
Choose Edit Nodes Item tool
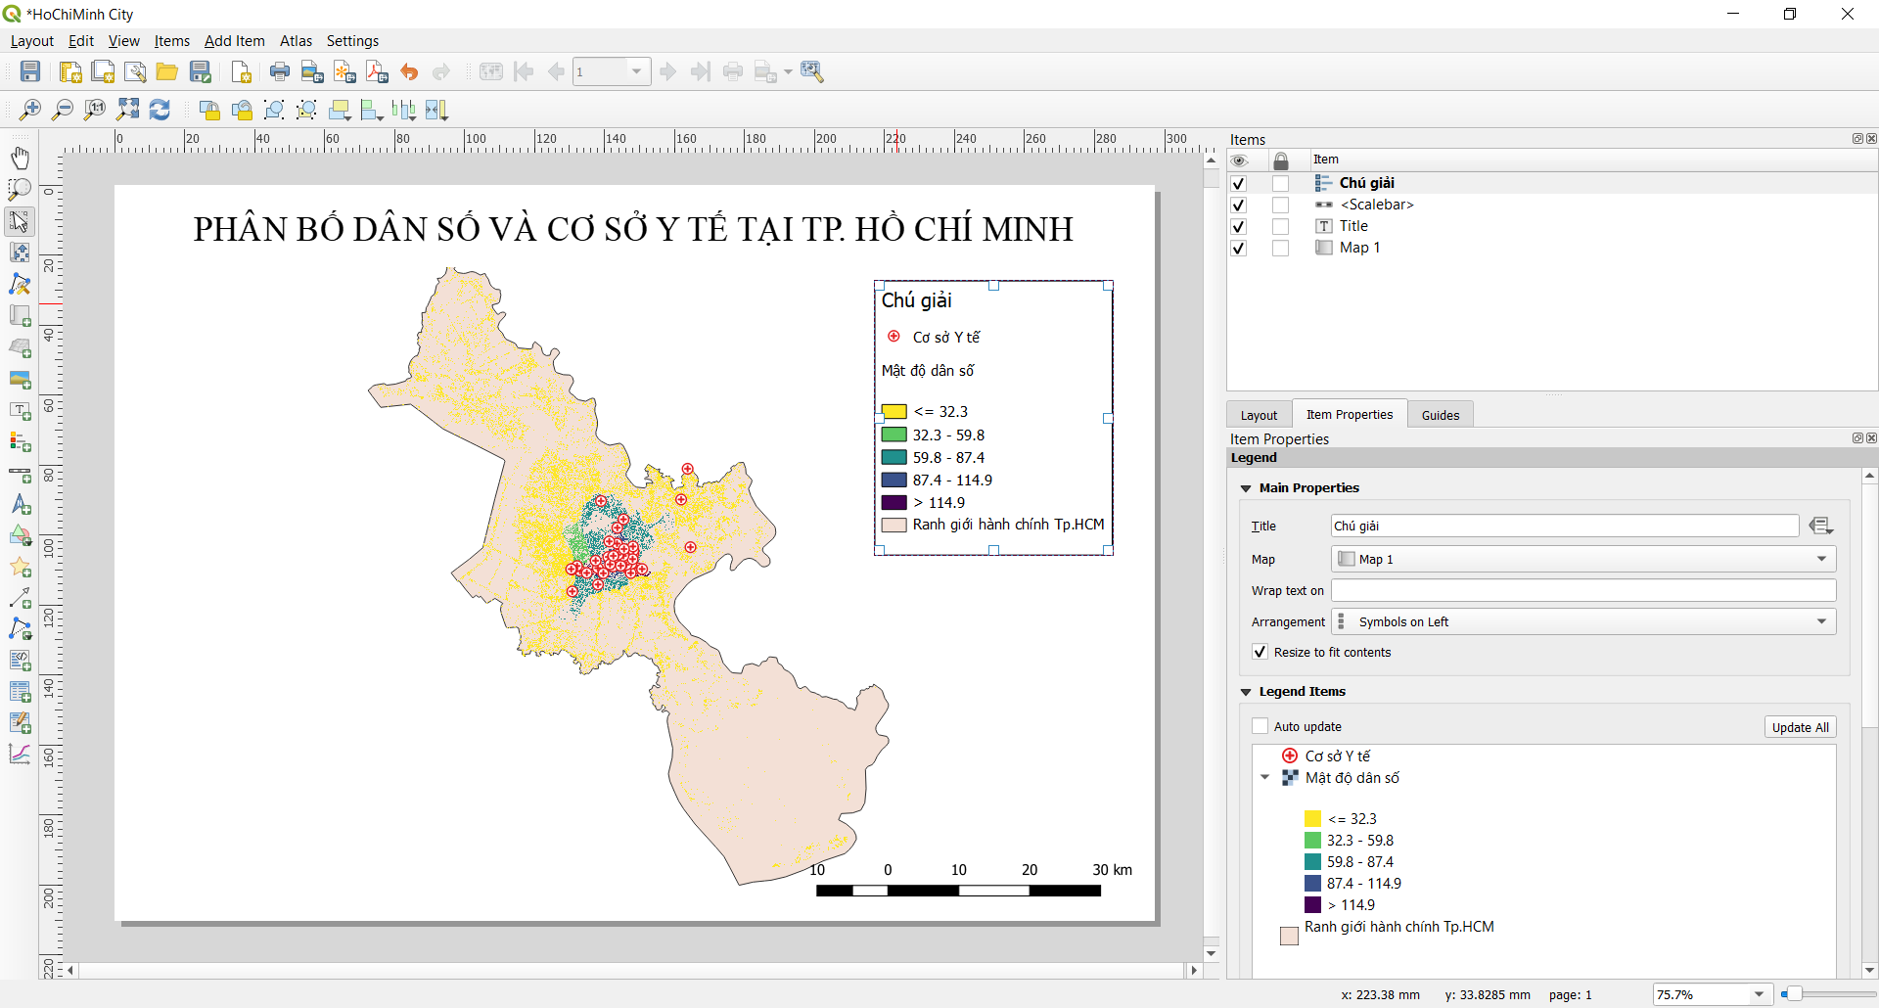[x=20, y=285]
